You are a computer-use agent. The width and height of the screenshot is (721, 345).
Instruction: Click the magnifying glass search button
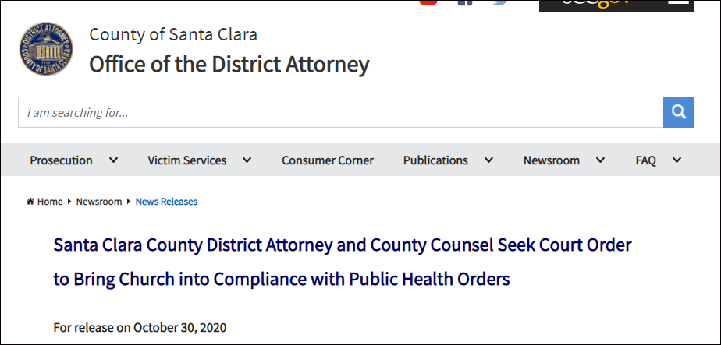(678, 112)
